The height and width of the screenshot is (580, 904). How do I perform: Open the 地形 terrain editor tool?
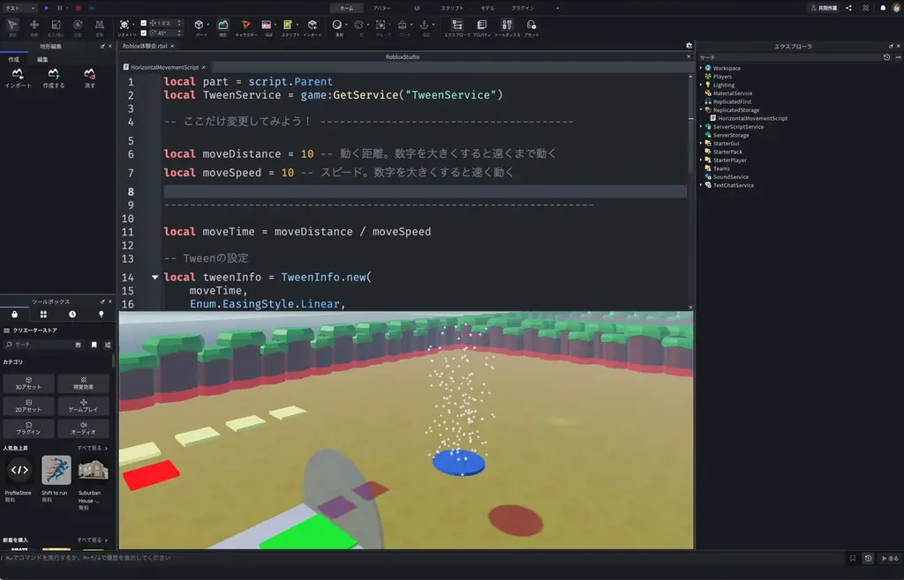click(x=223, y=26)
